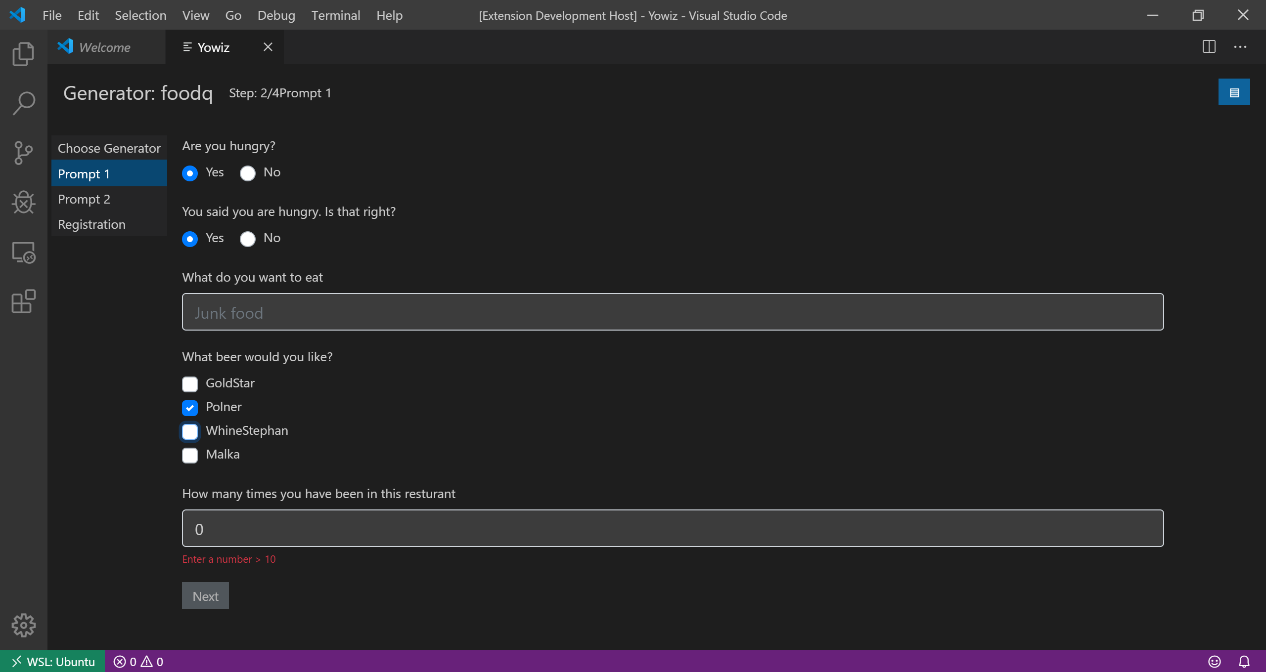Open the Search view icon
This screenshot has height=672, width=1266.
coord(23,103)
